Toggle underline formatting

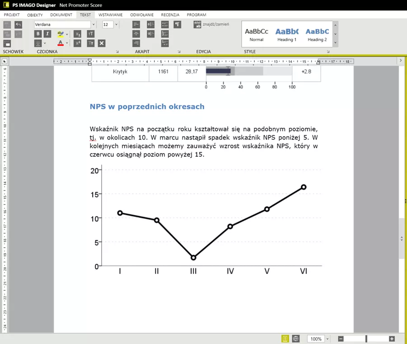point(37,42)
